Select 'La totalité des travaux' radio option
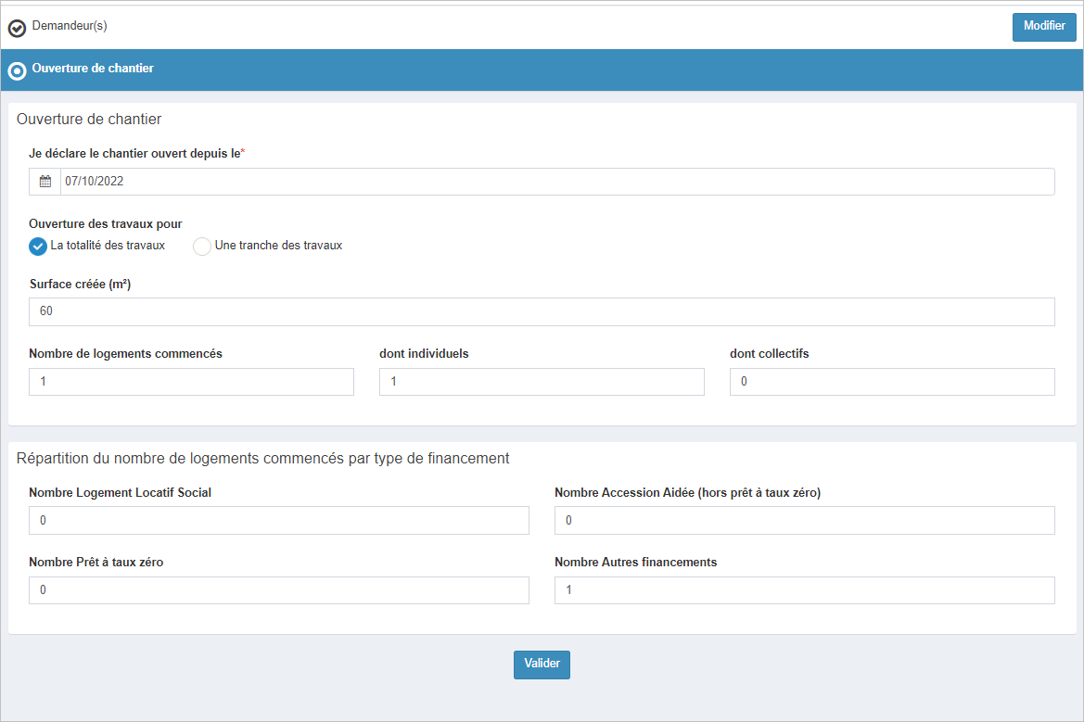 38,247
